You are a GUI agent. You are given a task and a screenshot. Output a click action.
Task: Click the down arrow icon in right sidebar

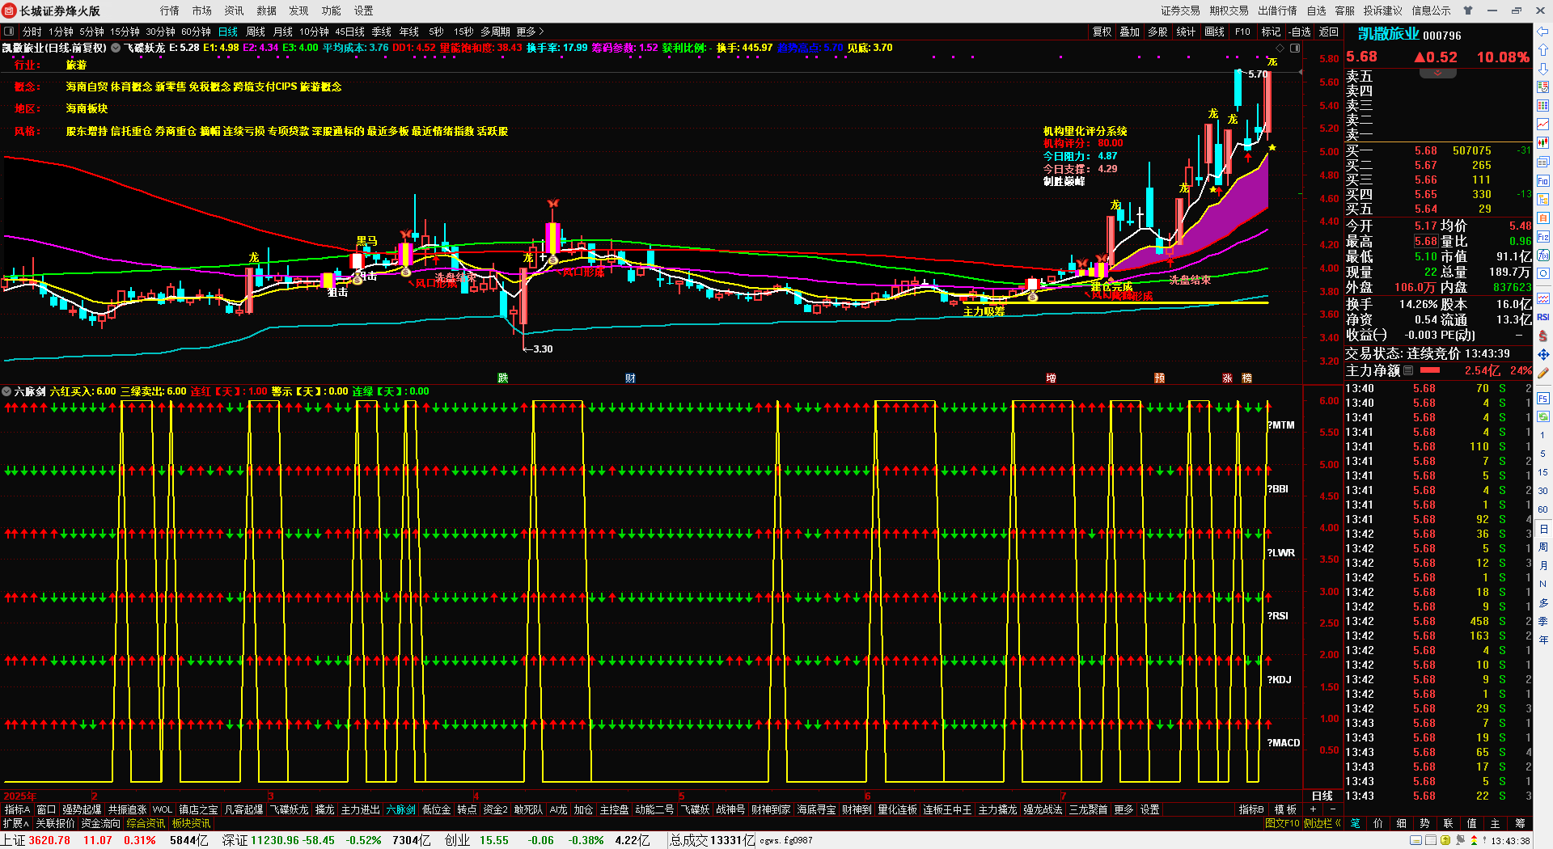(1543, 69)
